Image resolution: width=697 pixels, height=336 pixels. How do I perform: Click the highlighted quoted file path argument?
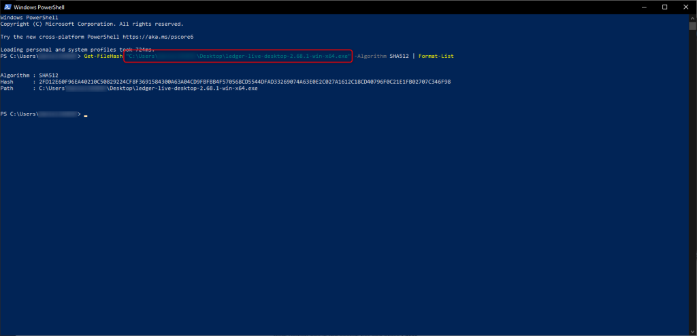pos(238,56)
